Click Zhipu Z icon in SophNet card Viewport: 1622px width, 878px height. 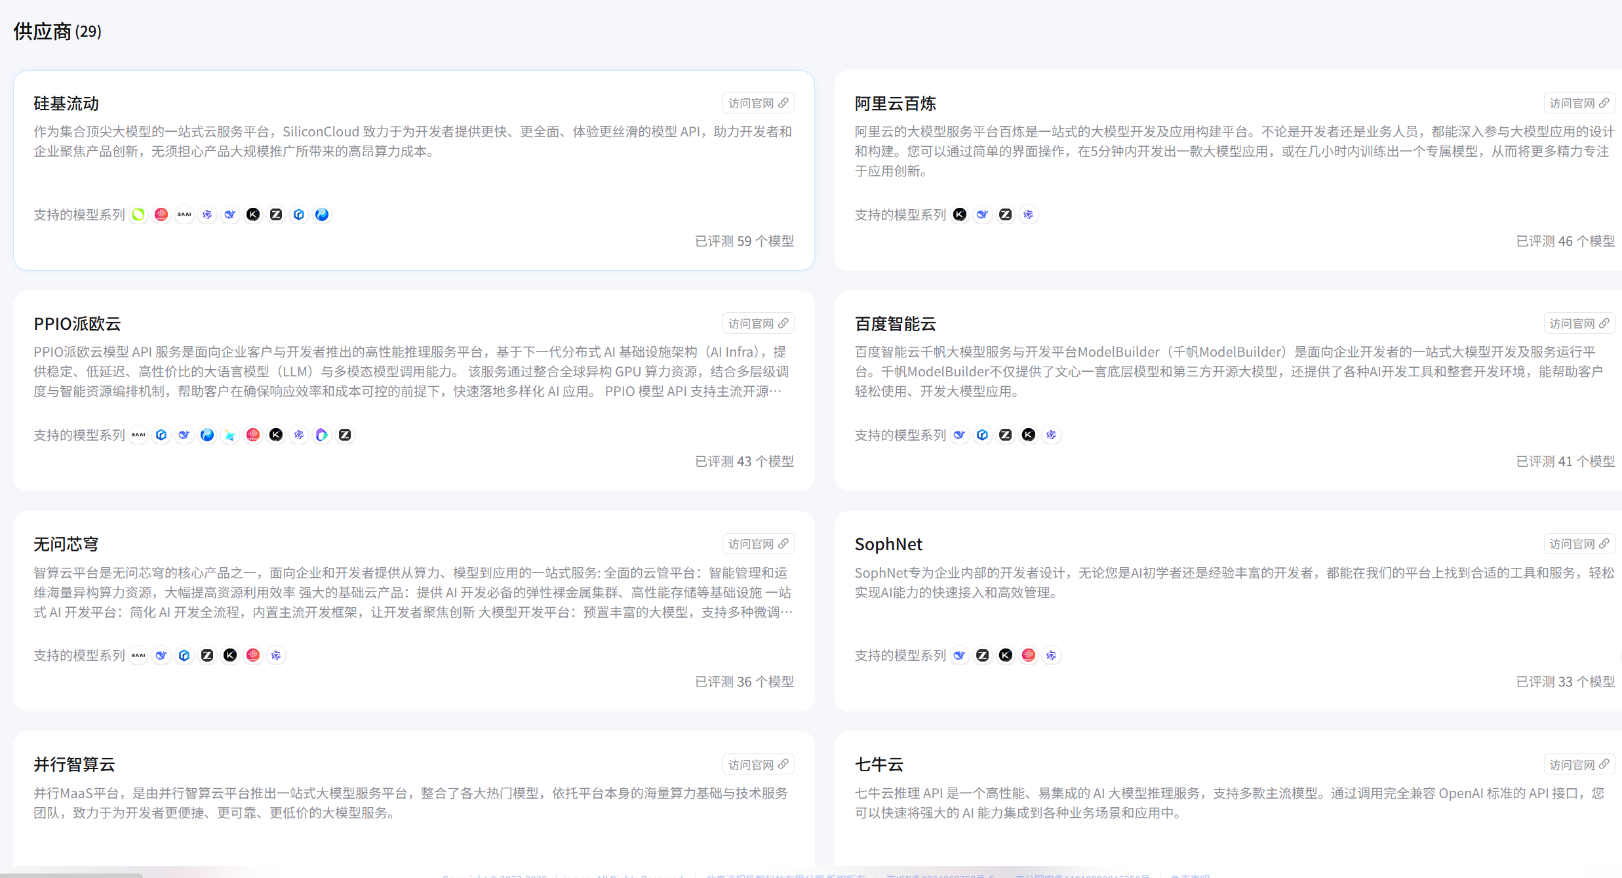pos(982,655)
